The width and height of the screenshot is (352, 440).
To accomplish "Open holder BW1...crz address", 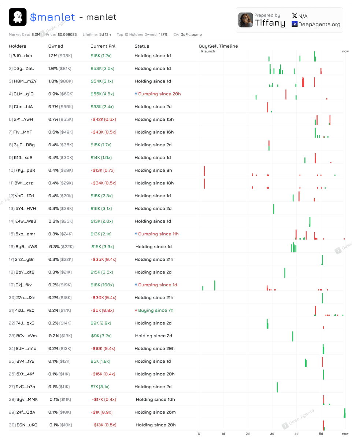I will pos(24,183).
